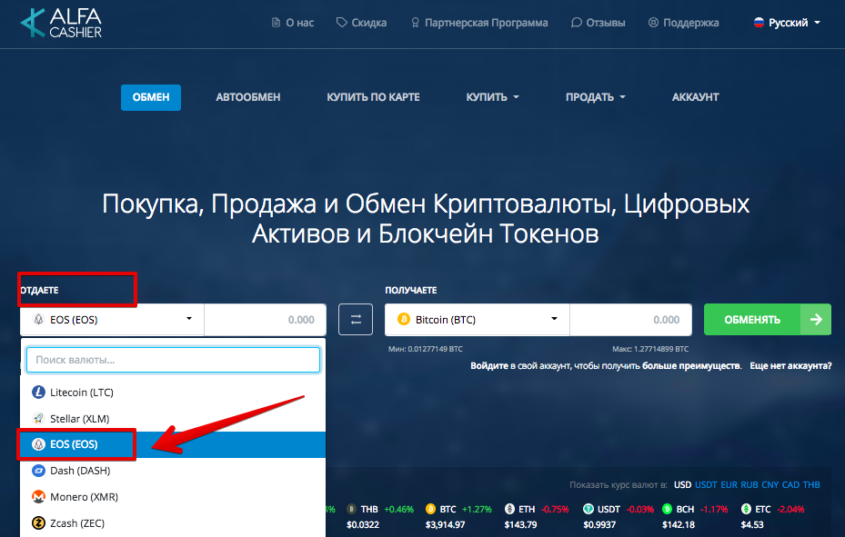The image size is (845, 537).
Task: Show rates in CAD
Action: click(790, 485)
